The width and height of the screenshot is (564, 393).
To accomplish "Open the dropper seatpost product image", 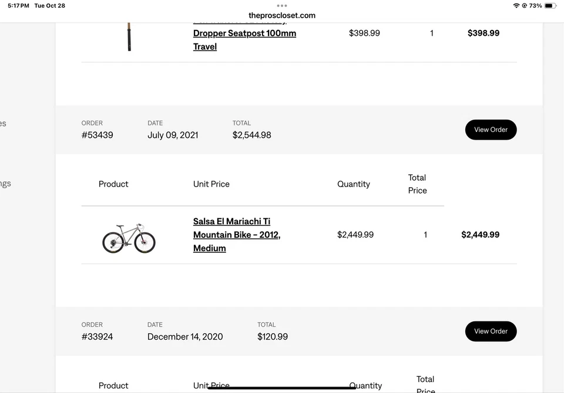I will tap(129, 36).
